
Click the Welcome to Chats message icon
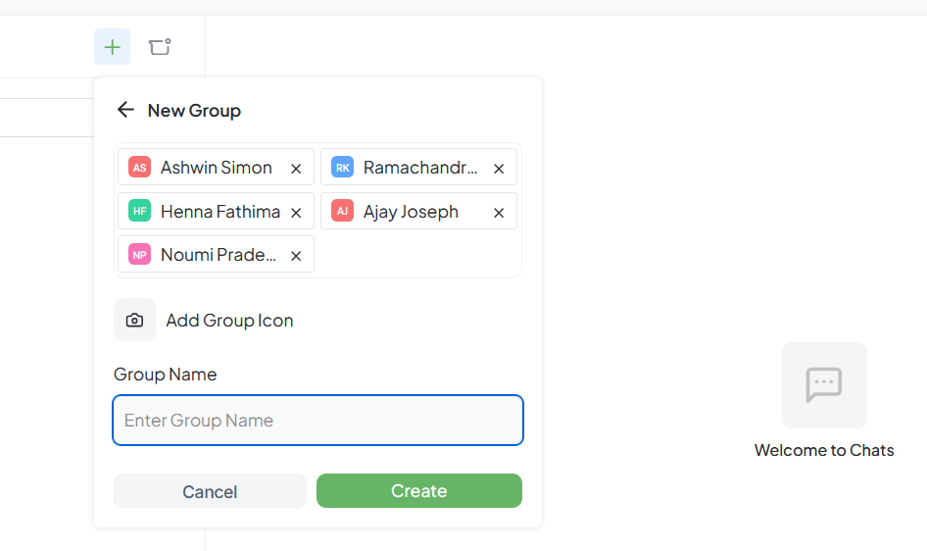point(824,384)
